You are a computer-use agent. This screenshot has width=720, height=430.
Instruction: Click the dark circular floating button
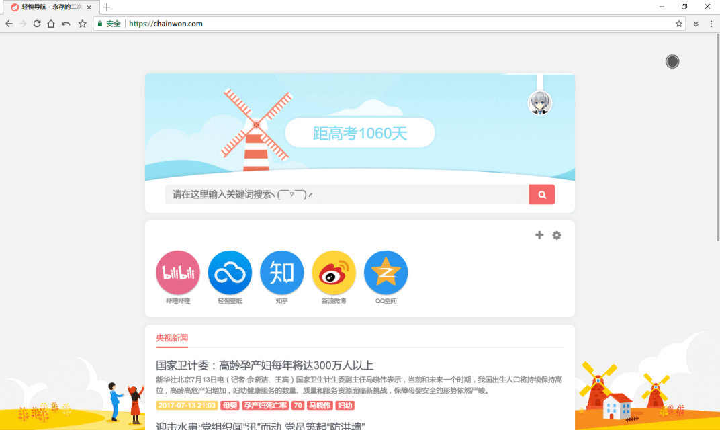point(672,62)
